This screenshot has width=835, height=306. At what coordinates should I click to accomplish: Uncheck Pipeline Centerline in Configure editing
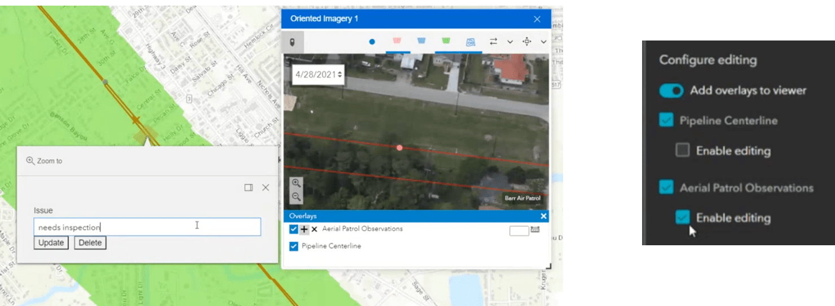point(666,120)
